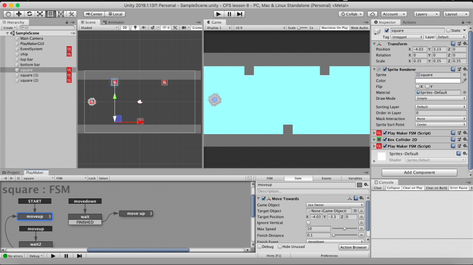Screen dimensions: 473x265
Task: Click Maximize On Play button
Action: [334, 28]
